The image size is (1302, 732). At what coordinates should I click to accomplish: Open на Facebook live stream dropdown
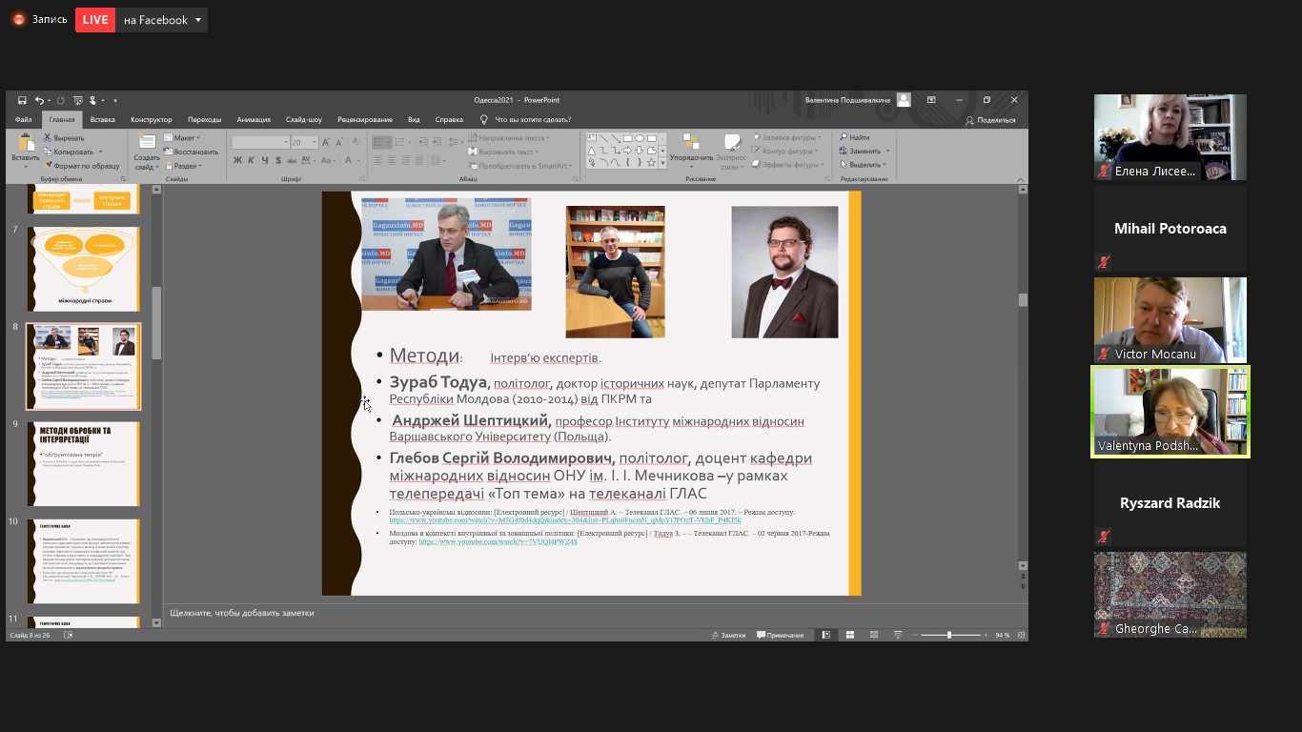click(x=198, y=20)
